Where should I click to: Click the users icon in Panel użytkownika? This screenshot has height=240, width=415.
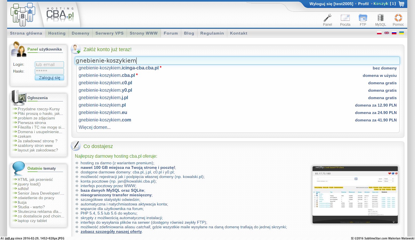click(19, 49)
